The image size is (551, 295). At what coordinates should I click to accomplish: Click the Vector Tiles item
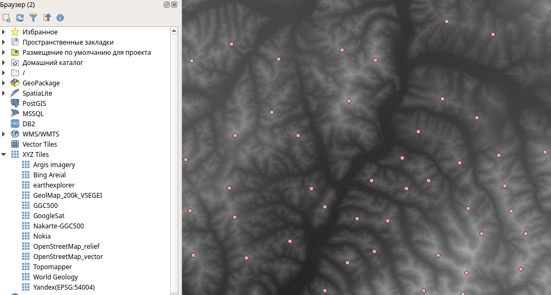tap(39, 145)
